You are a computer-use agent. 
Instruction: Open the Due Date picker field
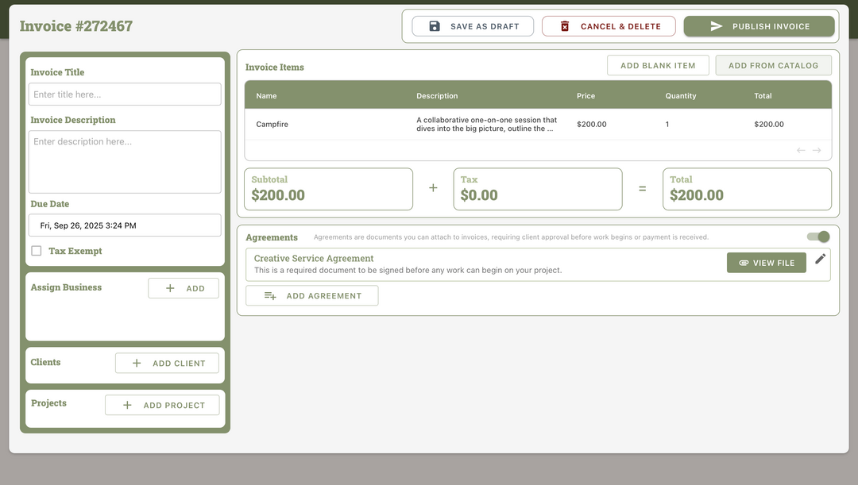click(125, 225)
